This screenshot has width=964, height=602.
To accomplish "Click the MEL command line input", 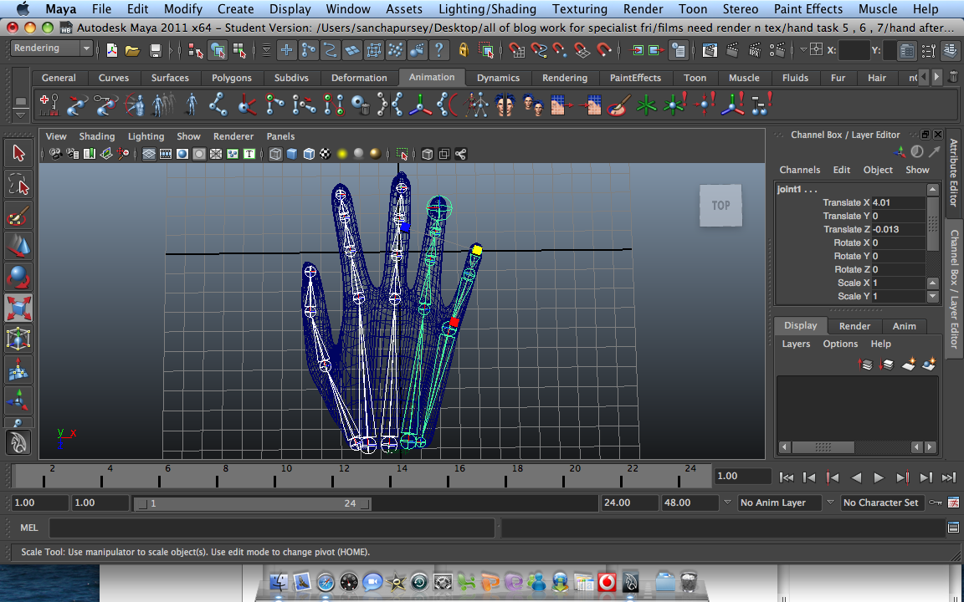I will [272, 528].
